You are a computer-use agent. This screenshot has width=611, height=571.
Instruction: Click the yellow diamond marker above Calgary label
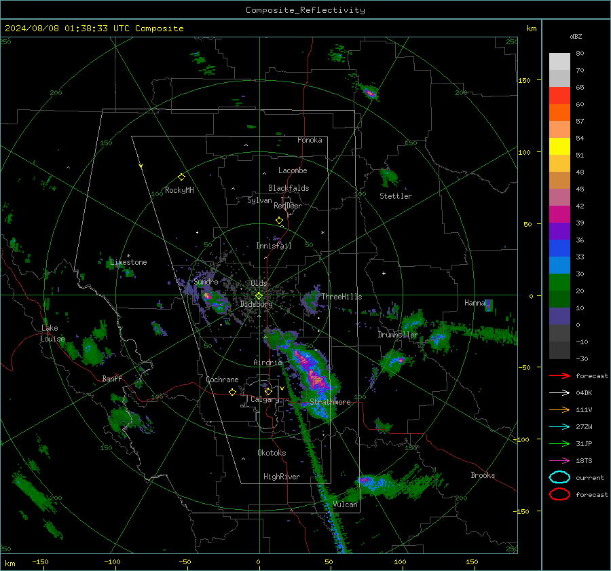point(268,391)
